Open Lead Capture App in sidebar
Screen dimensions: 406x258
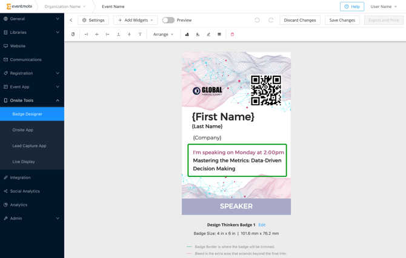29,146
